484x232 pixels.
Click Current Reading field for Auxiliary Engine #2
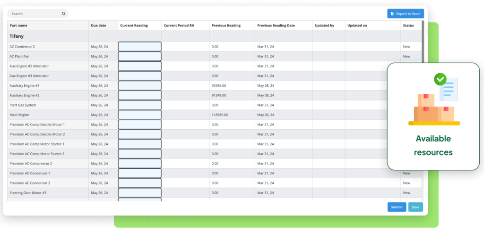[139, 95]
